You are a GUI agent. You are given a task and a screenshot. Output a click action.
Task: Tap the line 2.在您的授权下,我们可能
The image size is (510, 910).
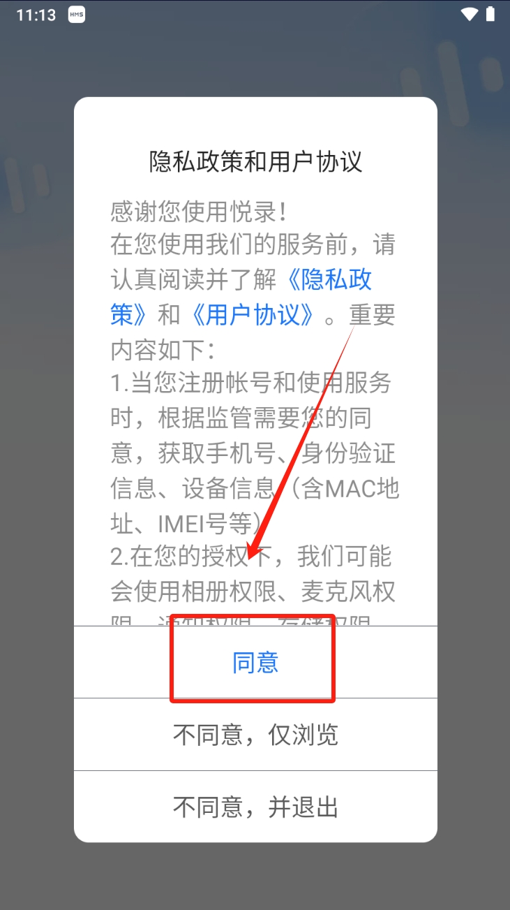(251, 557)
